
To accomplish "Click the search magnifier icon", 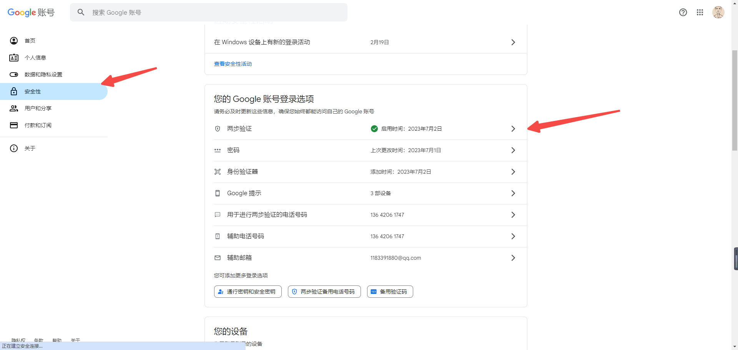I will click(x=81, y=12).
